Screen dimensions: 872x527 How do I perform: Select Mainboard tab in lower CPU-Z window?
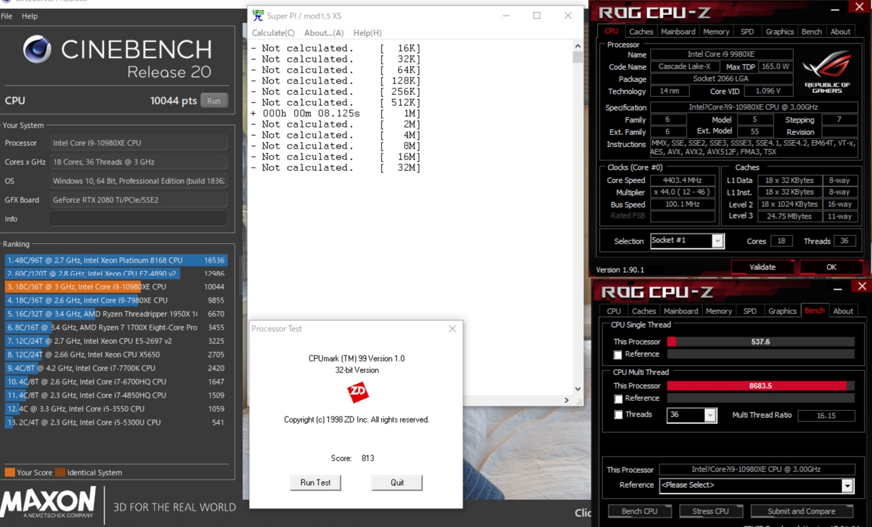pyautogui.click(x=680, y=311)
